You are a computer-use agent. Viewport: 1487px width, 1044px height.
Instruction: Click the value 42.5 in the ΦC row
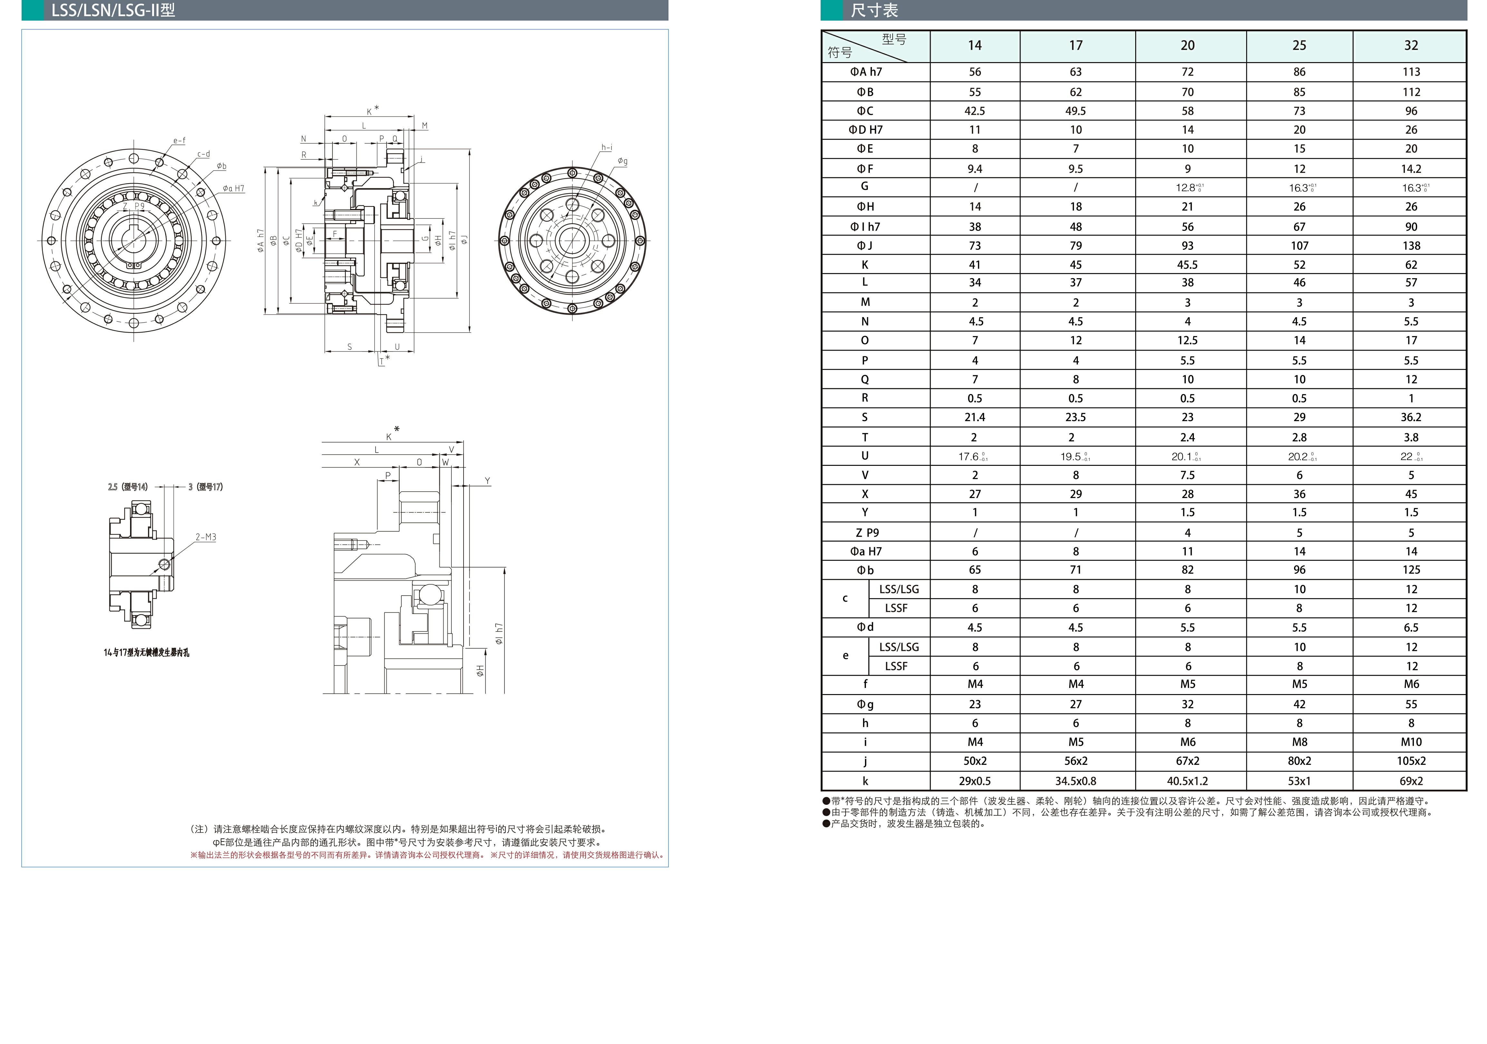click(975, 111)
